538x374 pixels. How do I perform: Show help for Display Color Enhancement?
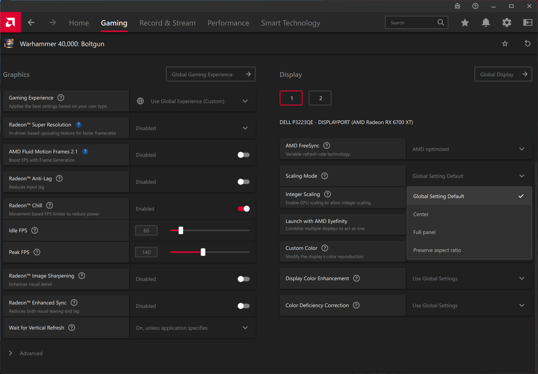(356, 278)
